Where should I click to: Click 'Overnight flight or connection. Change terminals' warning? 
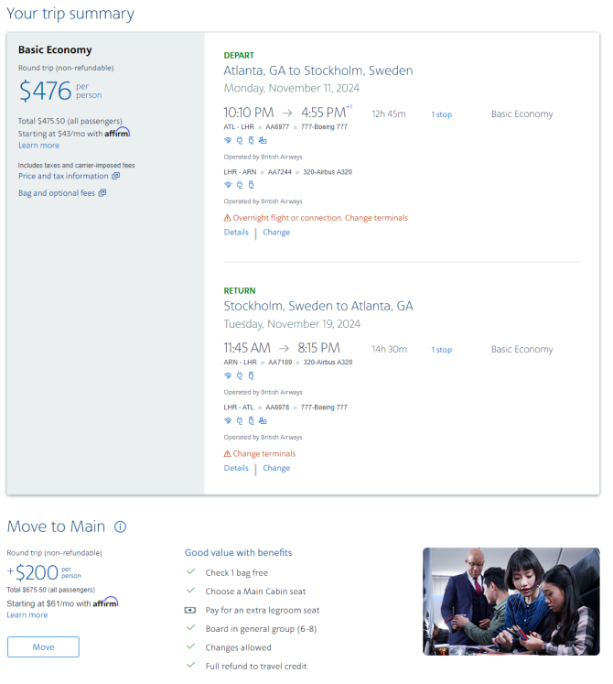click(320, 218)
